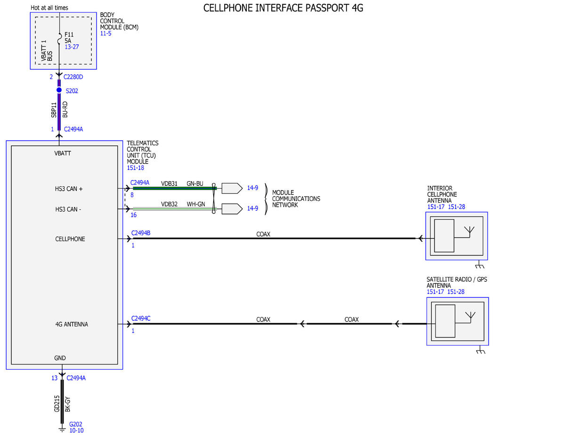Click the 'Interior Cellphone Antenna' heading
The image size is (565, 436).
click(x=442, y=194)
